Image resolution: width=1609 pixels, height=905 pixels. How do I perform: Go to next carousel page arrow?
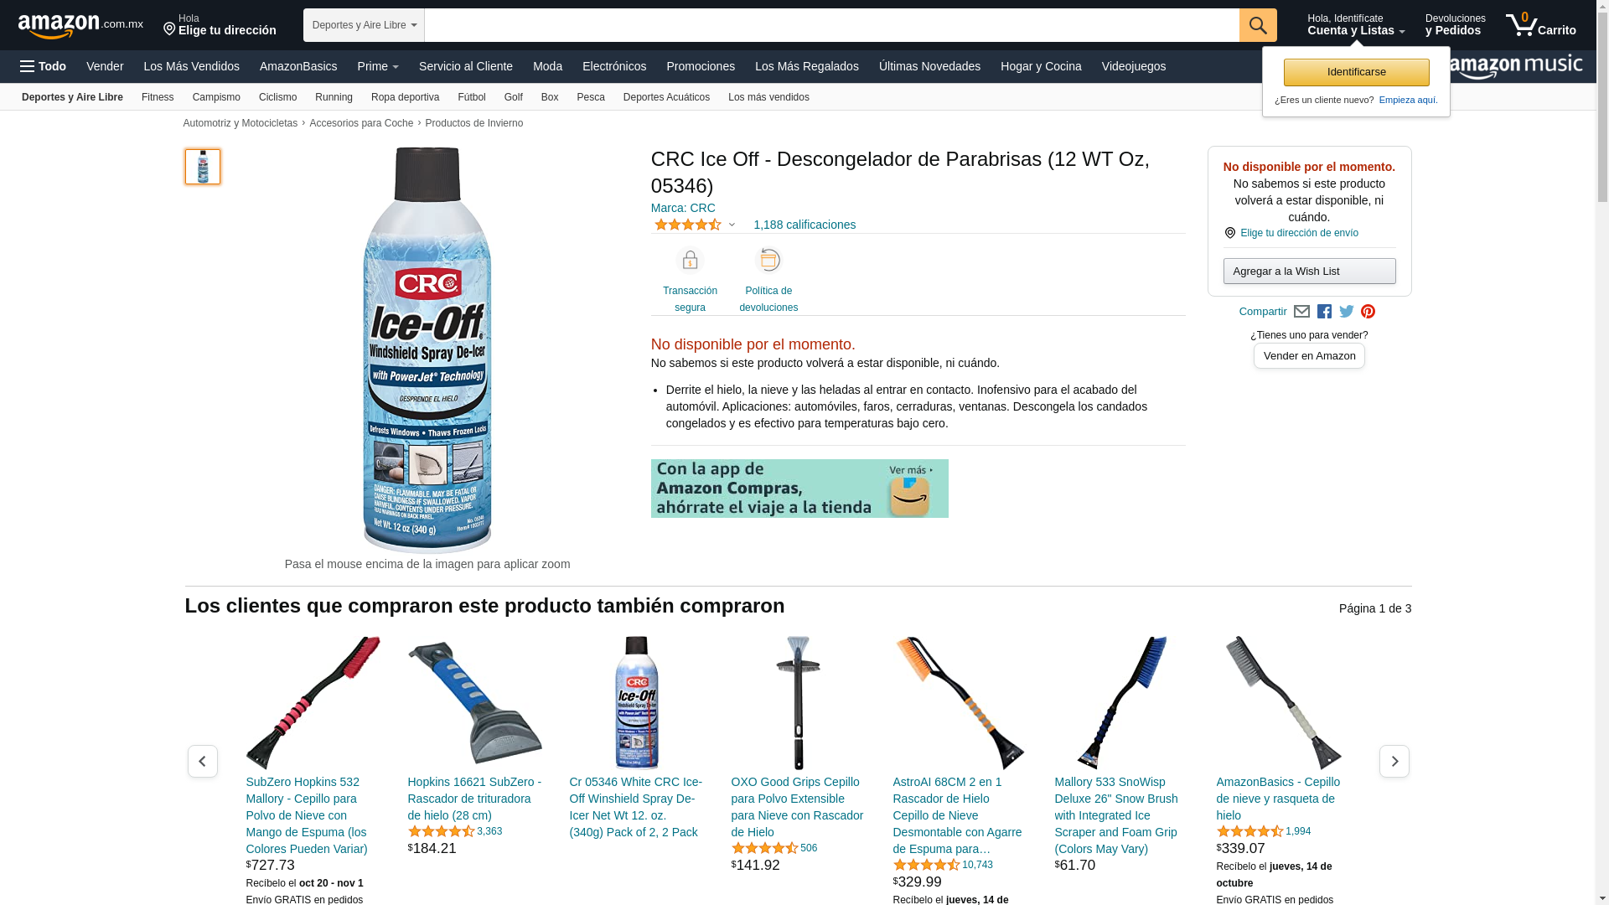click(x=1394, y=761)
